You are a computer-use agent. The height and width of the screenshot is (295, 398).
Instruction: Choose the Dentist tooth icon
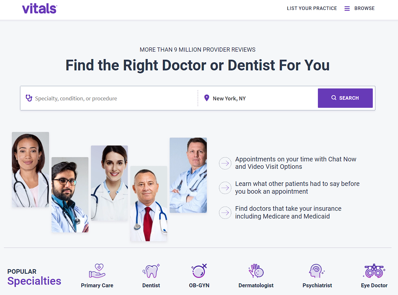(x=151, y=271)
